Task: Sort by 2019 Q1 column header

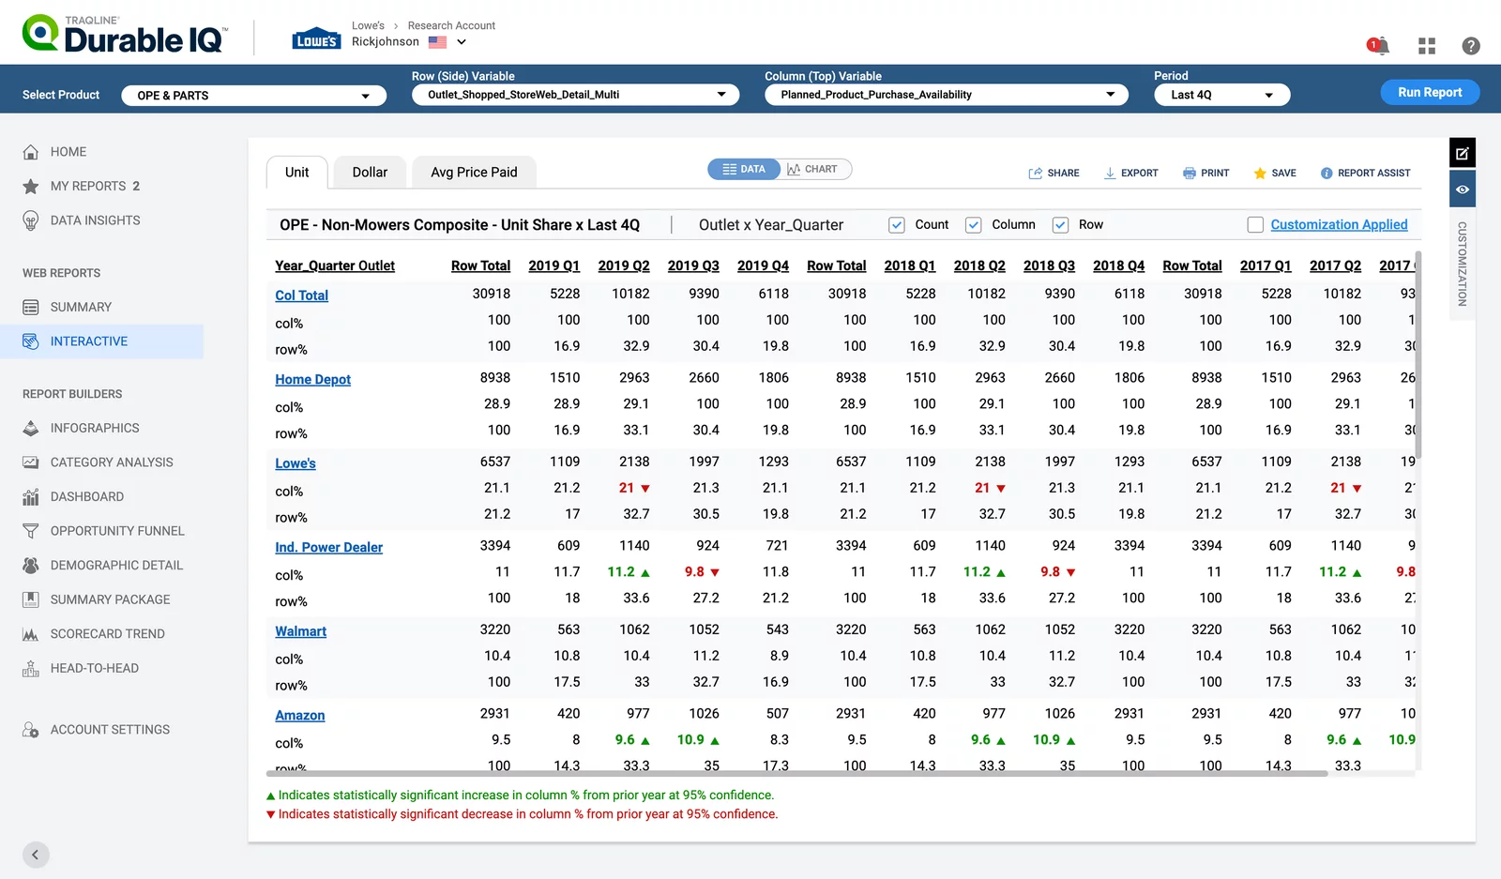Action: pos(553,265)
